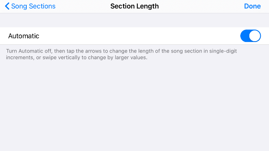Flip the switch beside Automatic
Viewport: 269px width, 151px height.
point(251,36)
